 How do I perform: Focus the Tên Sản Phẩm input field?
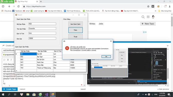point(42,29)
